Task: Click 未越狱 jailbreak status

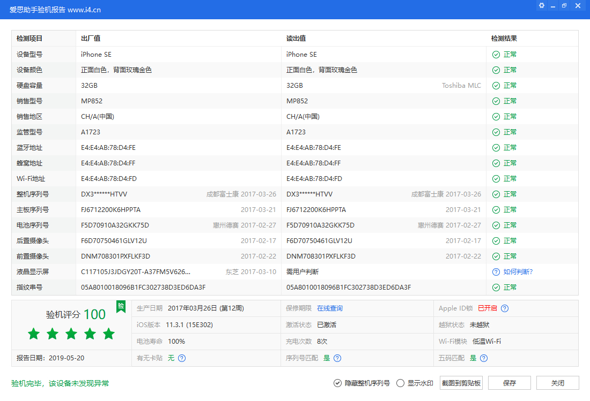Action: click(480, 325)
